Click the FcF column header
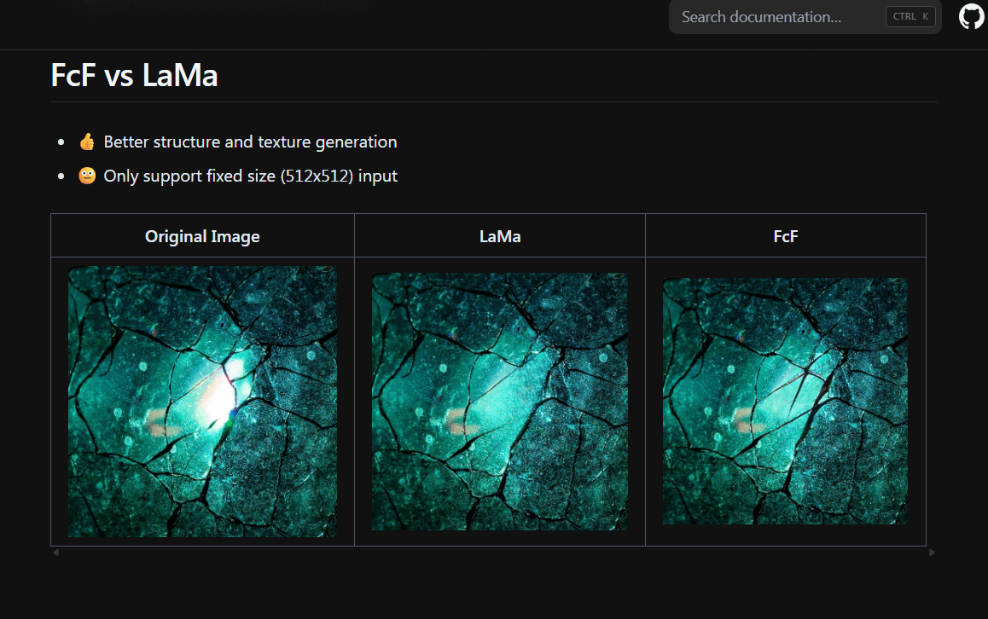Screen dimensions: 988x619 coord(785,236)
